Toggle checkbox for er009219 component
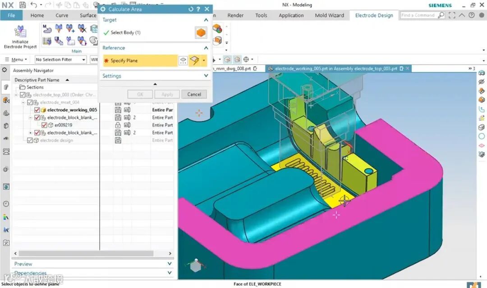 (x=44, y=125)
